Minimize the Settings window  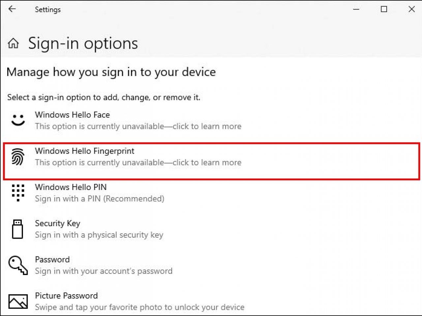pyautogui.click(x=356, y=10)
